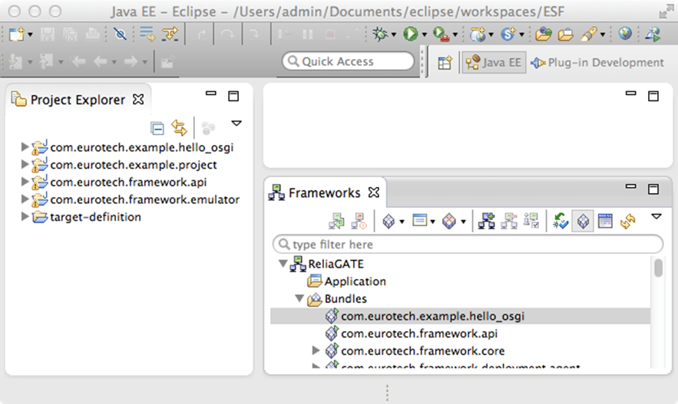
Task: Click the Open Perspective icon
Action: pyautogui.click(x=445, y=63)
